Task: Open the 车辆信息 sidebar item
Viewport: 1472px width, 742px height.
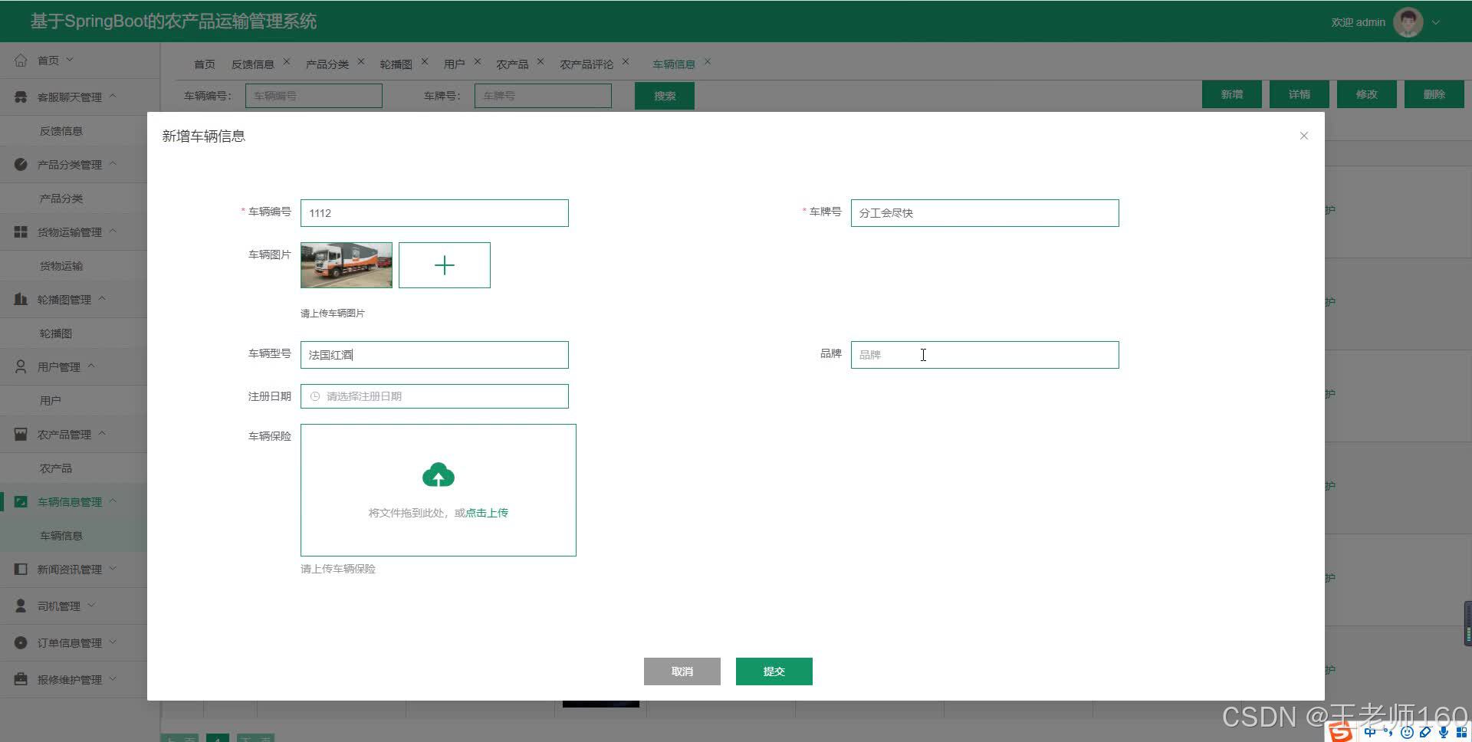Action: pyautogui.click(x=61, y=536)
